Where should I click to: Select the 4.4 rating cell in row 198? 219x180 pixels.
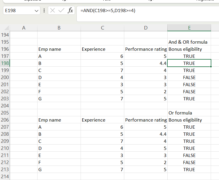tap(146, 63)
